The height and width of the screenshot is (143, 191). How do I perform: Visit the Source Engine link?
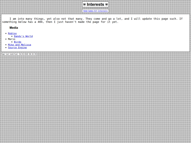tap(17, 48)
